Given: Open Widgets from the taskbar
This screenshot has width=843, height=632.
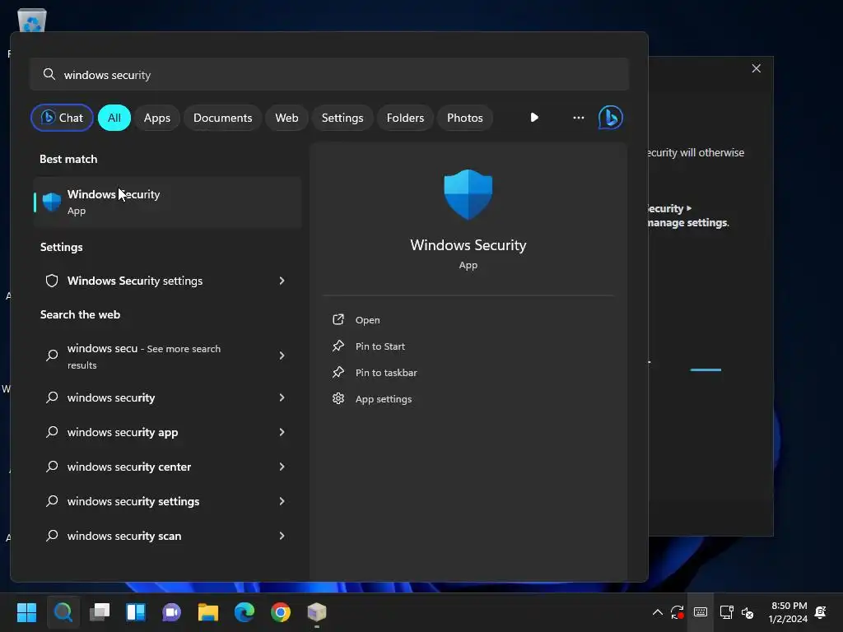Looking at the screenshot, I should (136, 612).
